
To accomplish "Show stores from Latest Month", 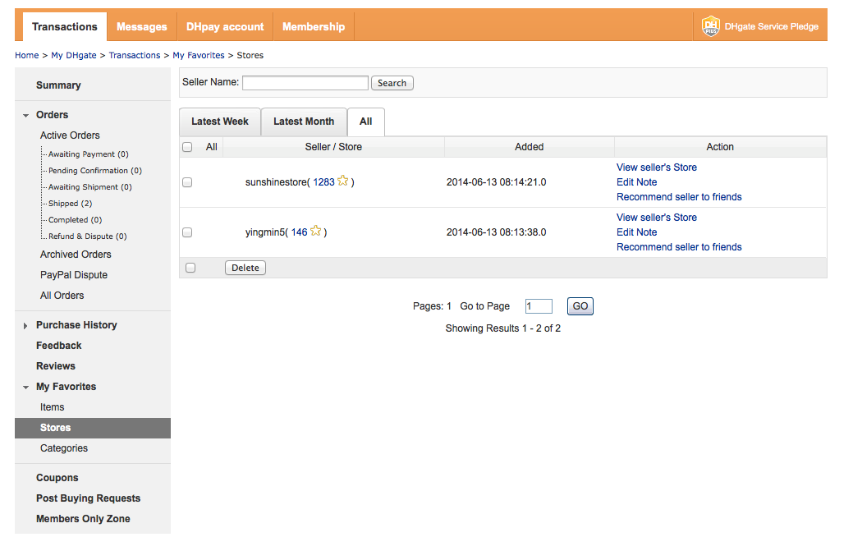I will click(x=304, y=122).
